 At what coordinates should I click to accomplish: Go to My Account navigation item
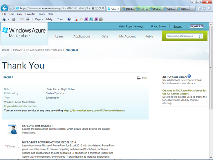point(127,37)
